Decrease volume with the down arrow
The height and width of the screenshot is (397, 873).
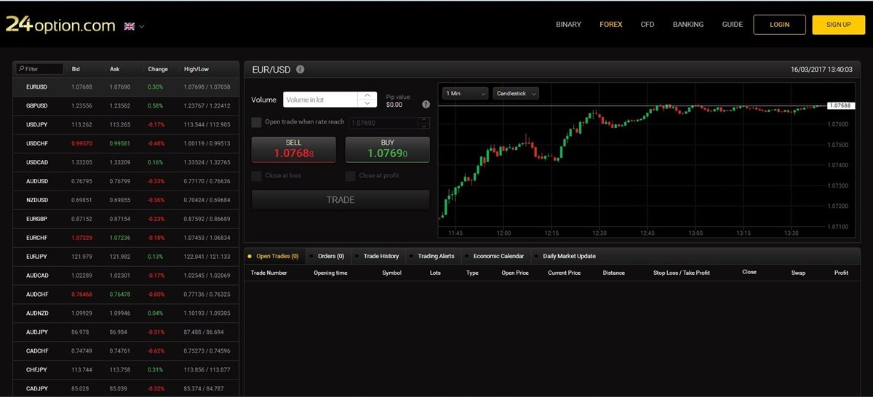367,104
